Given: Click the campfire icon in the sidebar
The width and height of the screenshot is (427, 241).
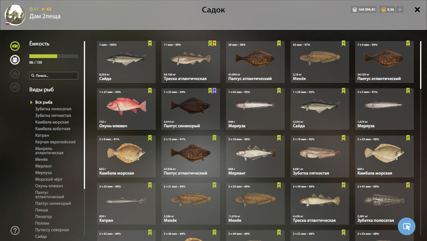Looking at the screenshot, I should point(15,73).
